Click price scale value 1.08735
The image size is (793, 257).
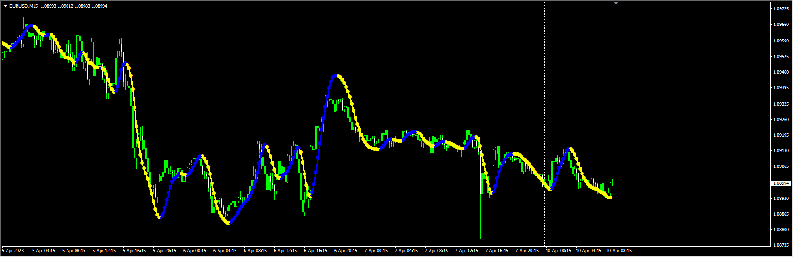781,245
